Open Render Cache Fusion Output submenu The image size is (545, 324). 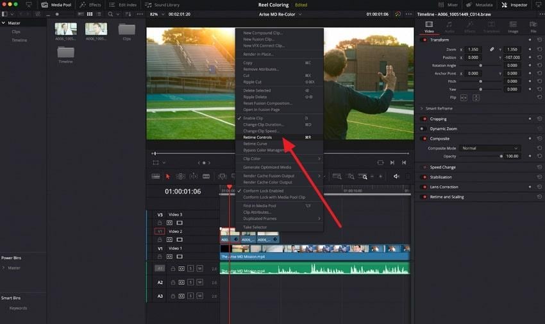coord(280,176)
